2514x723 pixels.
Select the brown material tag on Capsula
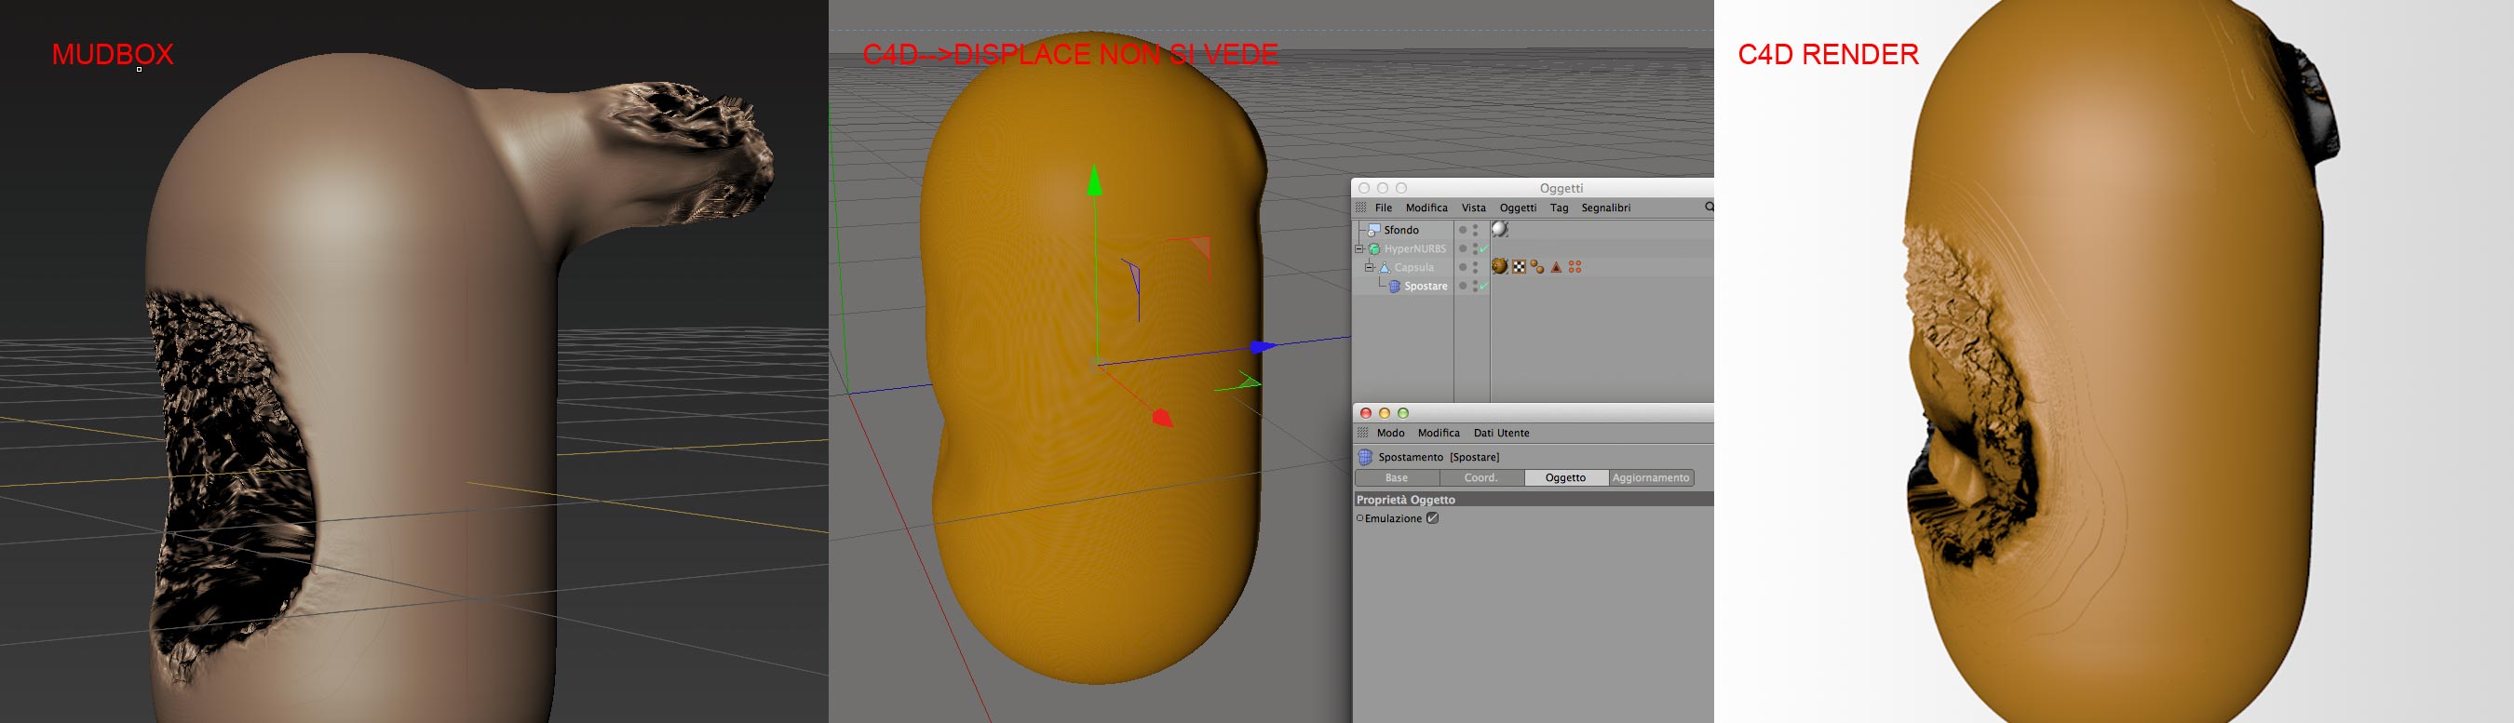[1500, 266]
